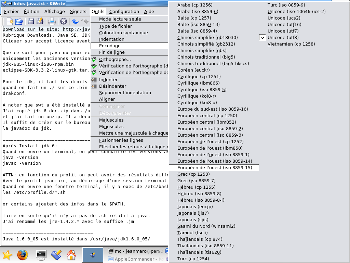Click the memory chip brush panel icon

point(56,255)
